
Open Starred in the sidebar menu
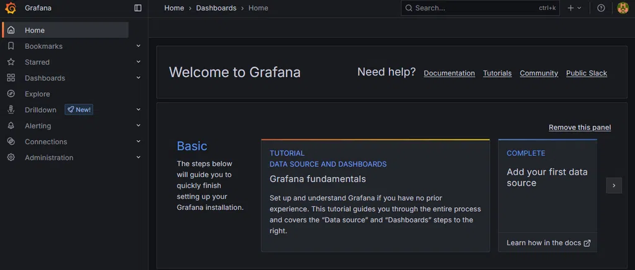[37, 62]
